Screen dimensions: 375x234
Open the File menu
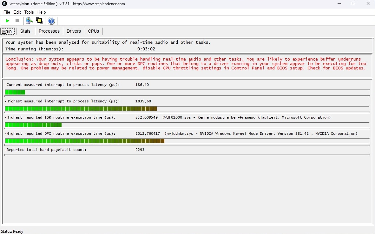pos(7,12)
